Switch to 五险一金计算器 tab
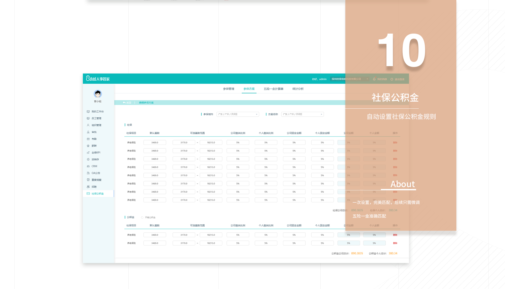 pos(273,89)
